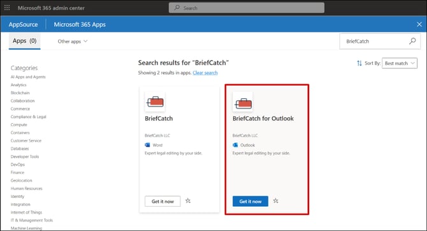This screenshot has width=427, height=231.
Task: Select the DevOps category
Action: click(x=18, y=165)
